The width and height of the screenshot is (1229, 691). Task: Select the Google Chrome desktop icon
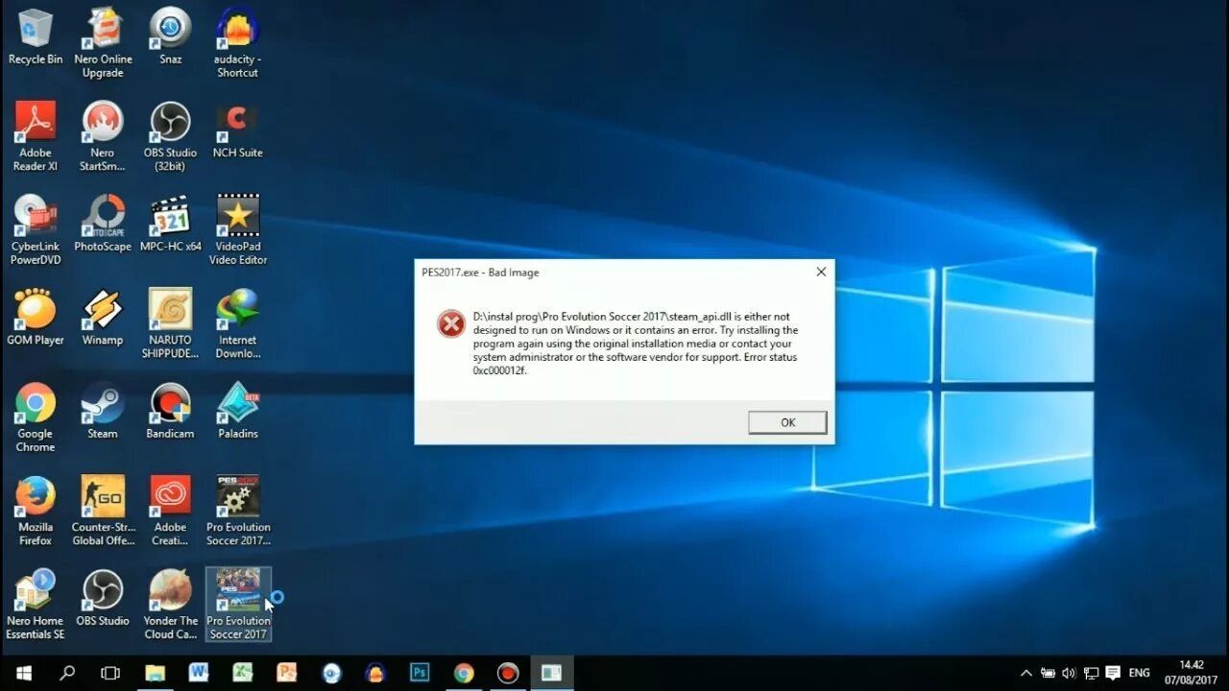point(36,417)
